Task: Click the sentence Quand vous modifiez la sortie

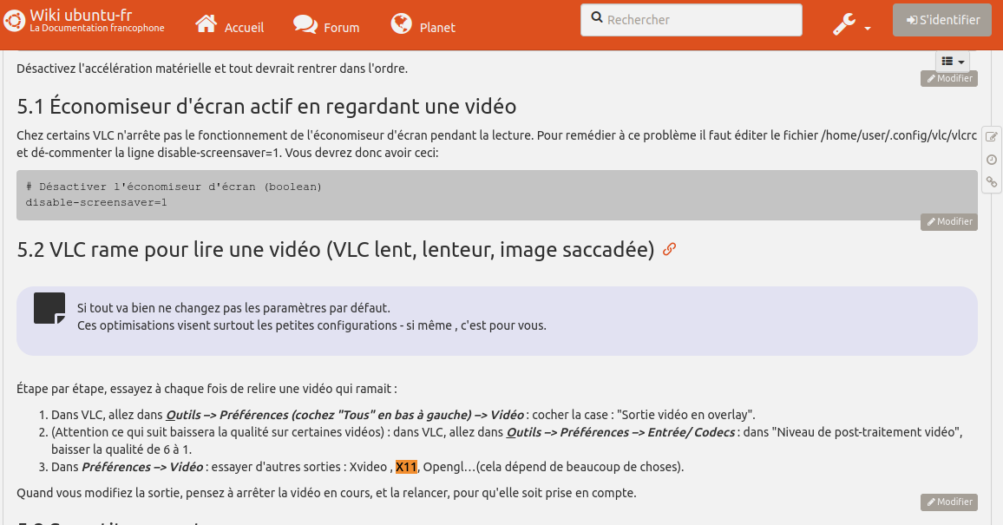Action: (x=326, y=493)
